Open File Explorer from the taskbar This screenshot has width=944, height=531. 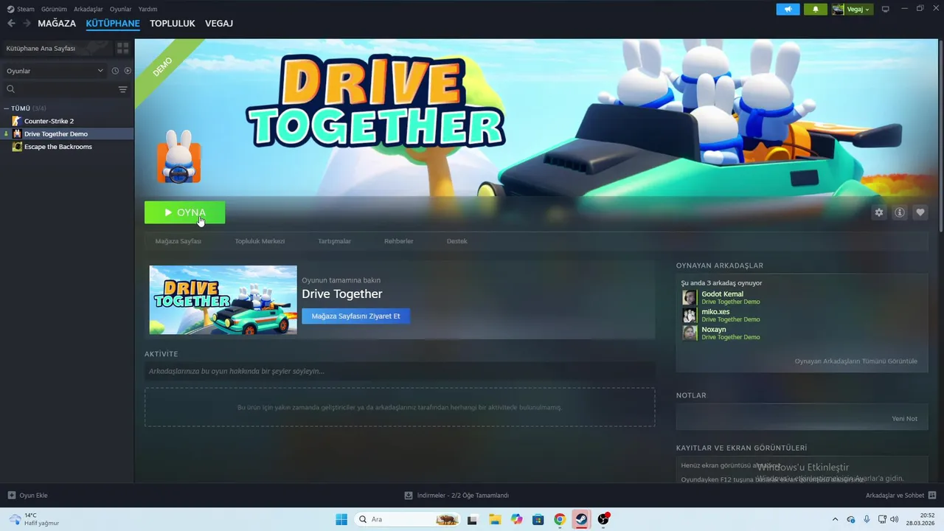(494, 519)
